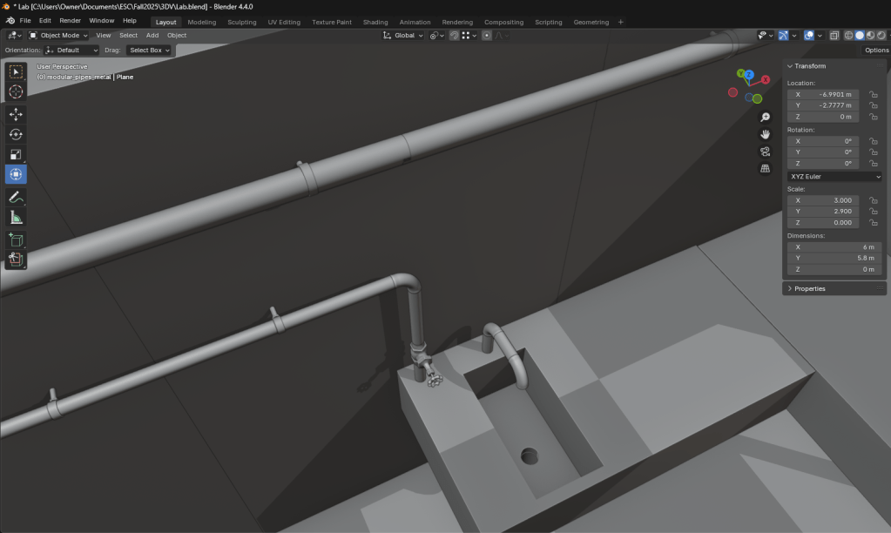The image size is (891, 533).
Task: Click the hand pan view icon
Action: [x=765, y=134]
